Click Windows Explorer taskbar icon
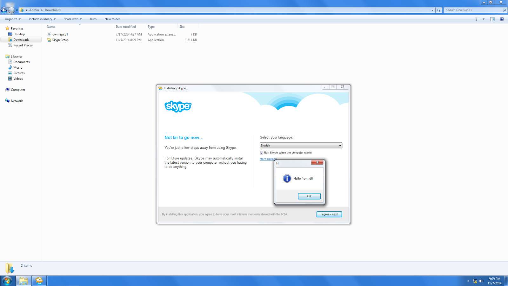This screenshot has width=508, height=286. tap(23, 281)
